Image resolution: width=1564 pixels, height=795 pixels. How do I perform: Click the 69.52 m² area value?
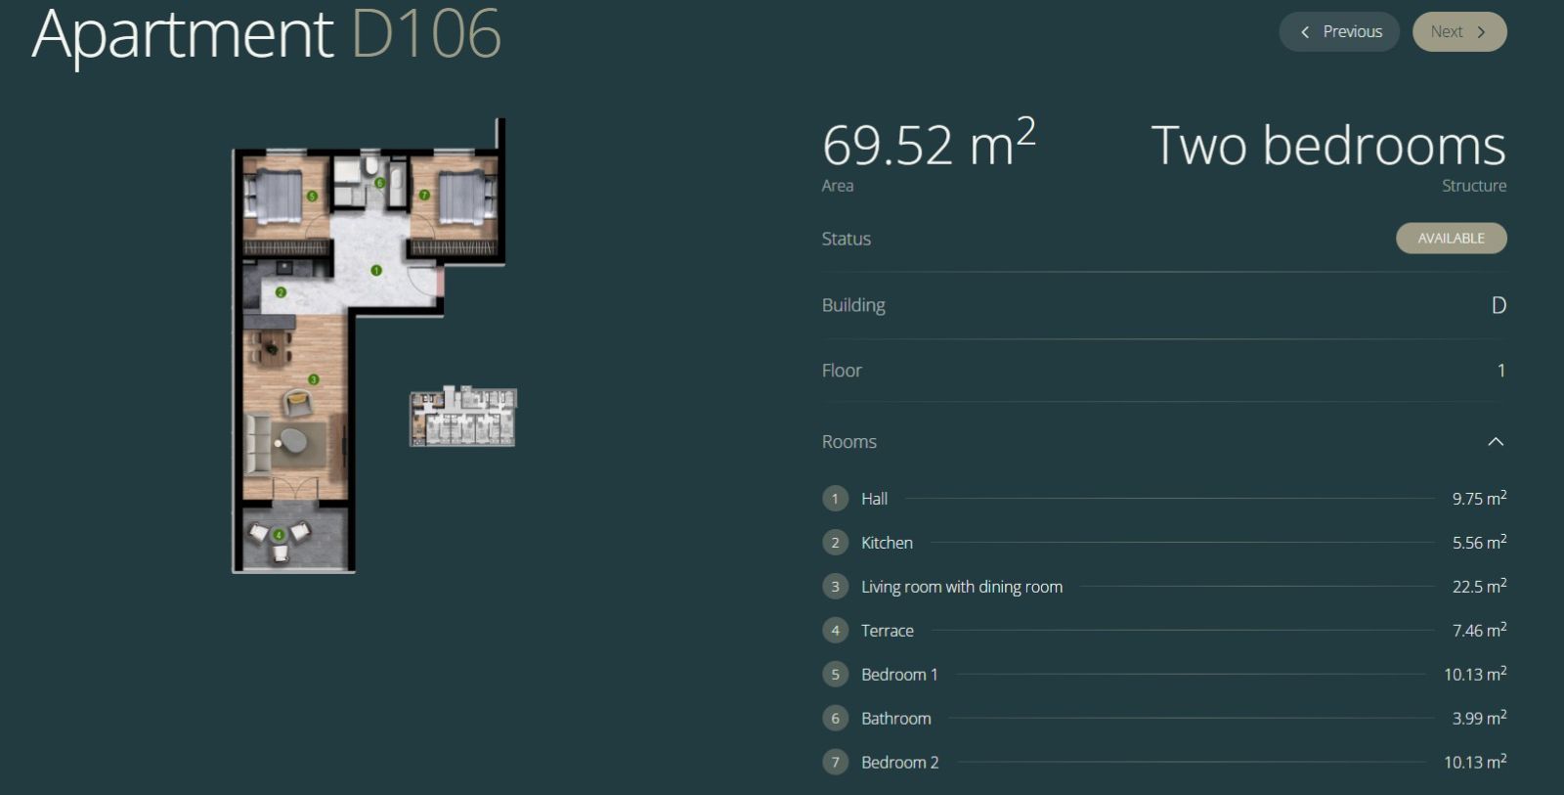point(929,144)
